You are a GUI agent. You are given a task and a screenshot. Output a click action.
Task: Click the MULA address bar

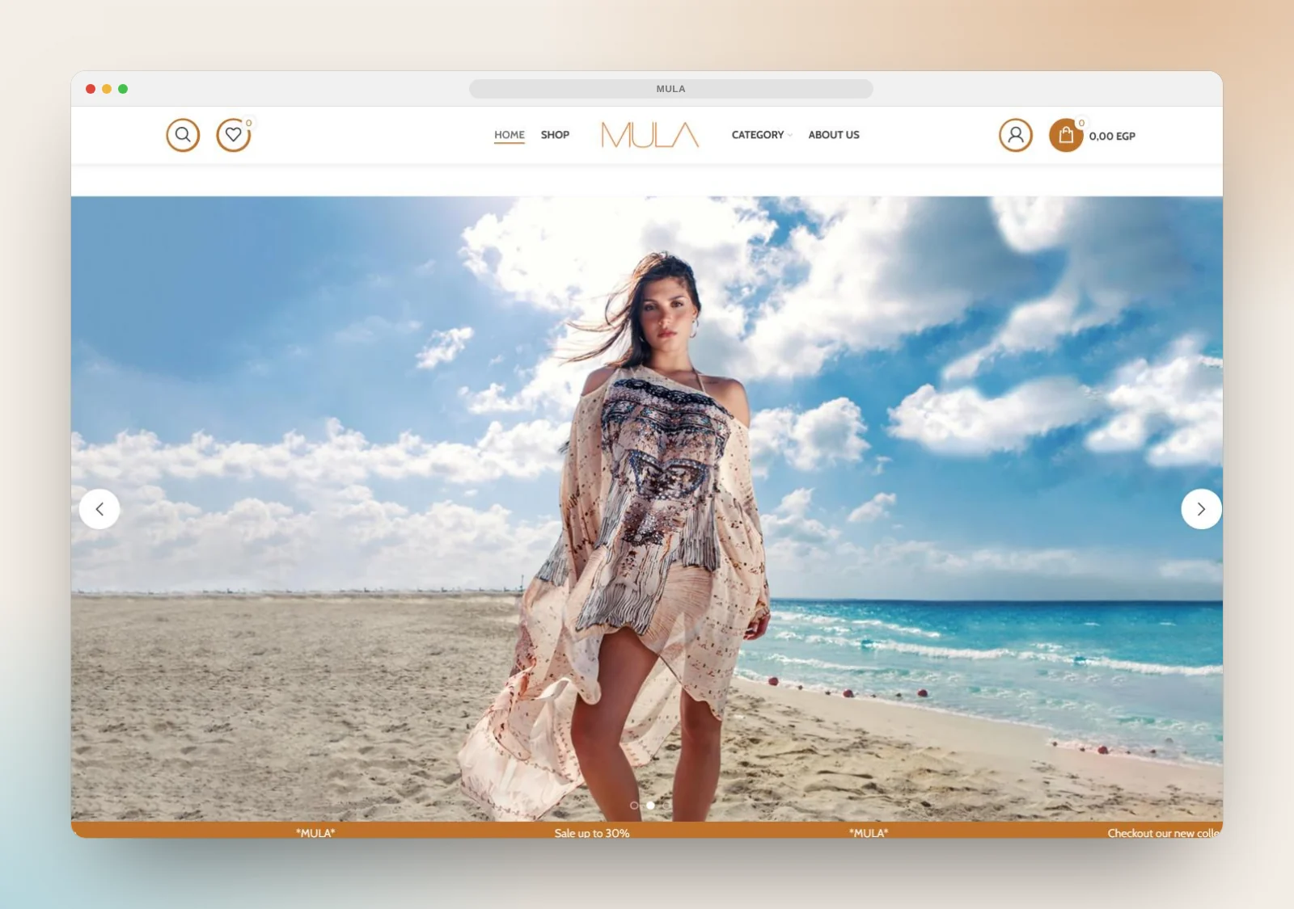point(670,89)
